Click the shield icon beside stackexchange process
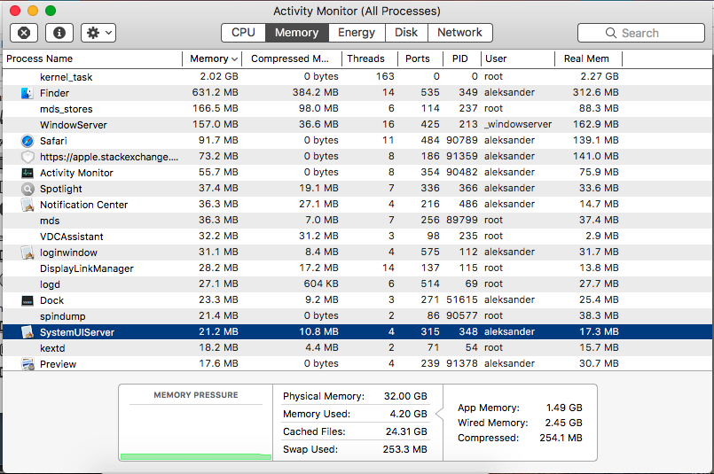Image resolution: width=714 pixels, height=474 pixels. click(27, 157)
